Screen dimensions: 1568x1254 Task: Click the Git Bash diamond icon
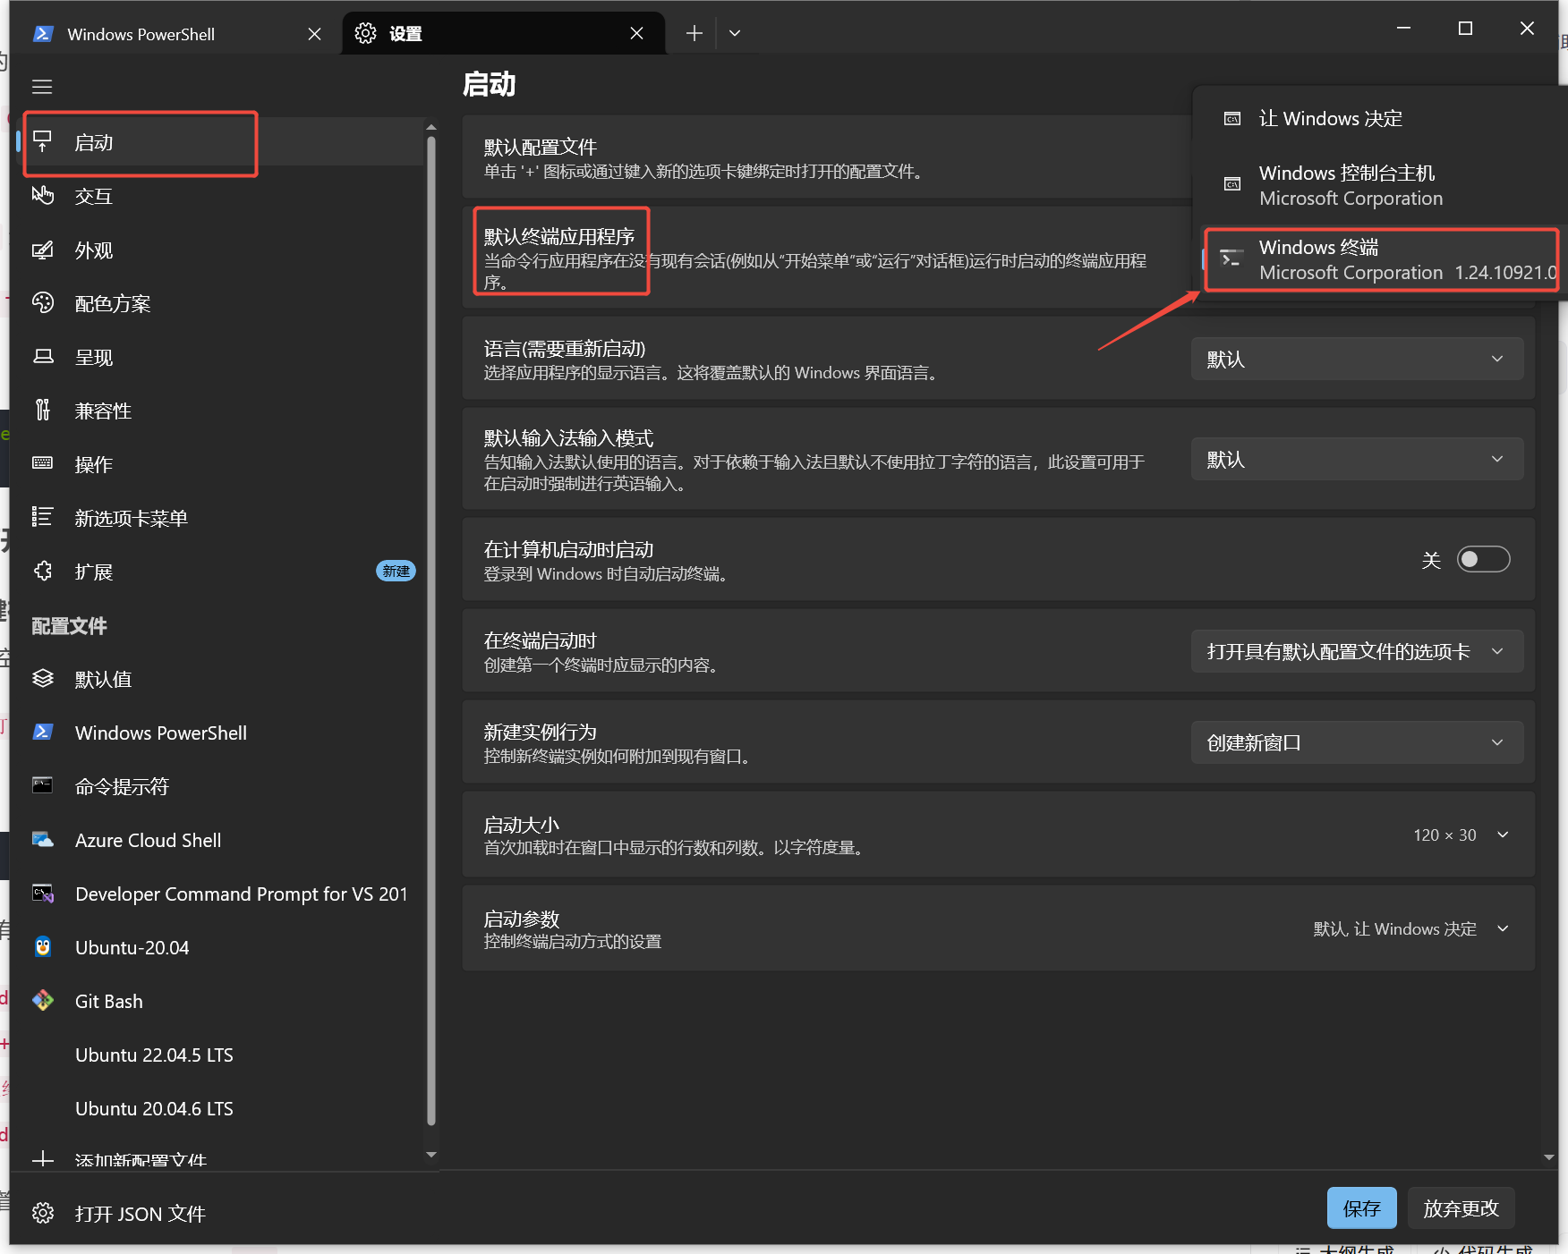pos(42,1001)
